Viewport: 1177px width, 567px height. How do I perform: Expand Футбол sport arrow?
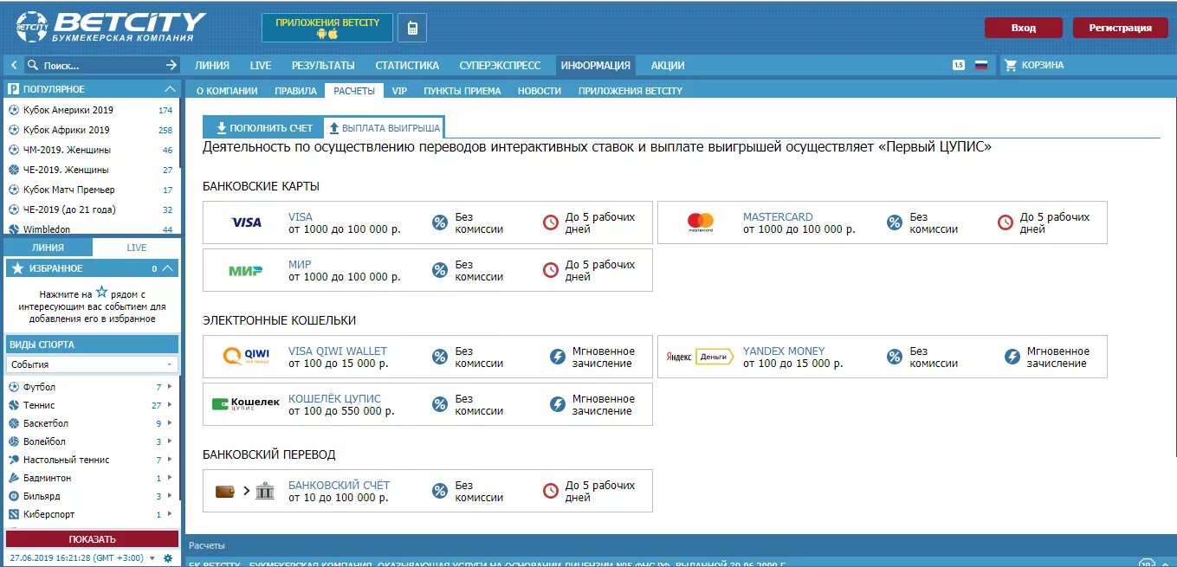170,387
